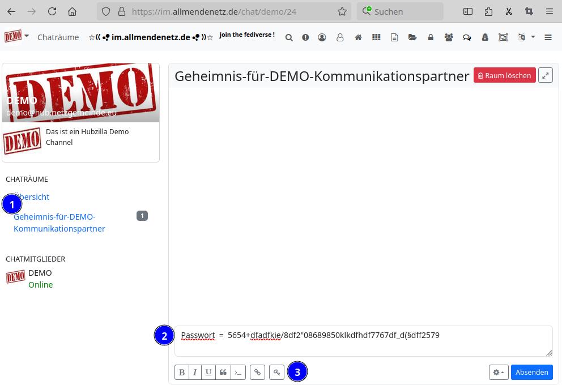Open the Geheimnis-für-DEMO-Kommunikationspartner chatroom link
This screenshot has height=385, width=562.
59,223
